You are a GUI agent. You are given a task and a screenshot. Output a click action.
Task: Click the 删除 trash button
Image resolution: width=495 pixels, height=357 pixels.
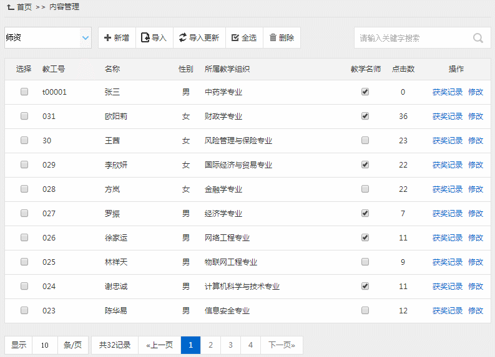pos(282,38)
